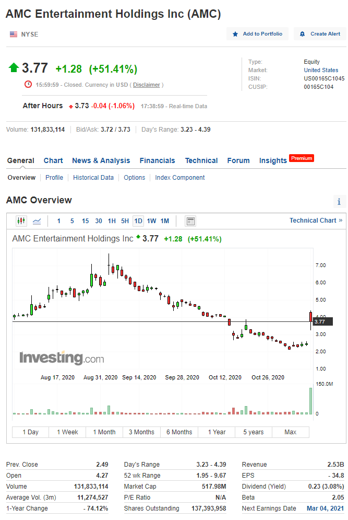Screen dimensions: 348x520
Task: Click ISIN code US00165C1045
Action: (x=324, y=78)
